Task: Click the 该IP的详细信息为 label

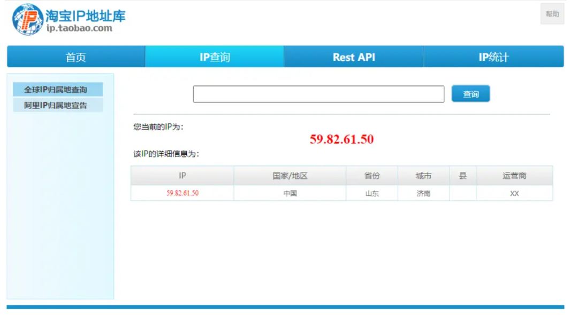Action: click(x=166, y=154)
